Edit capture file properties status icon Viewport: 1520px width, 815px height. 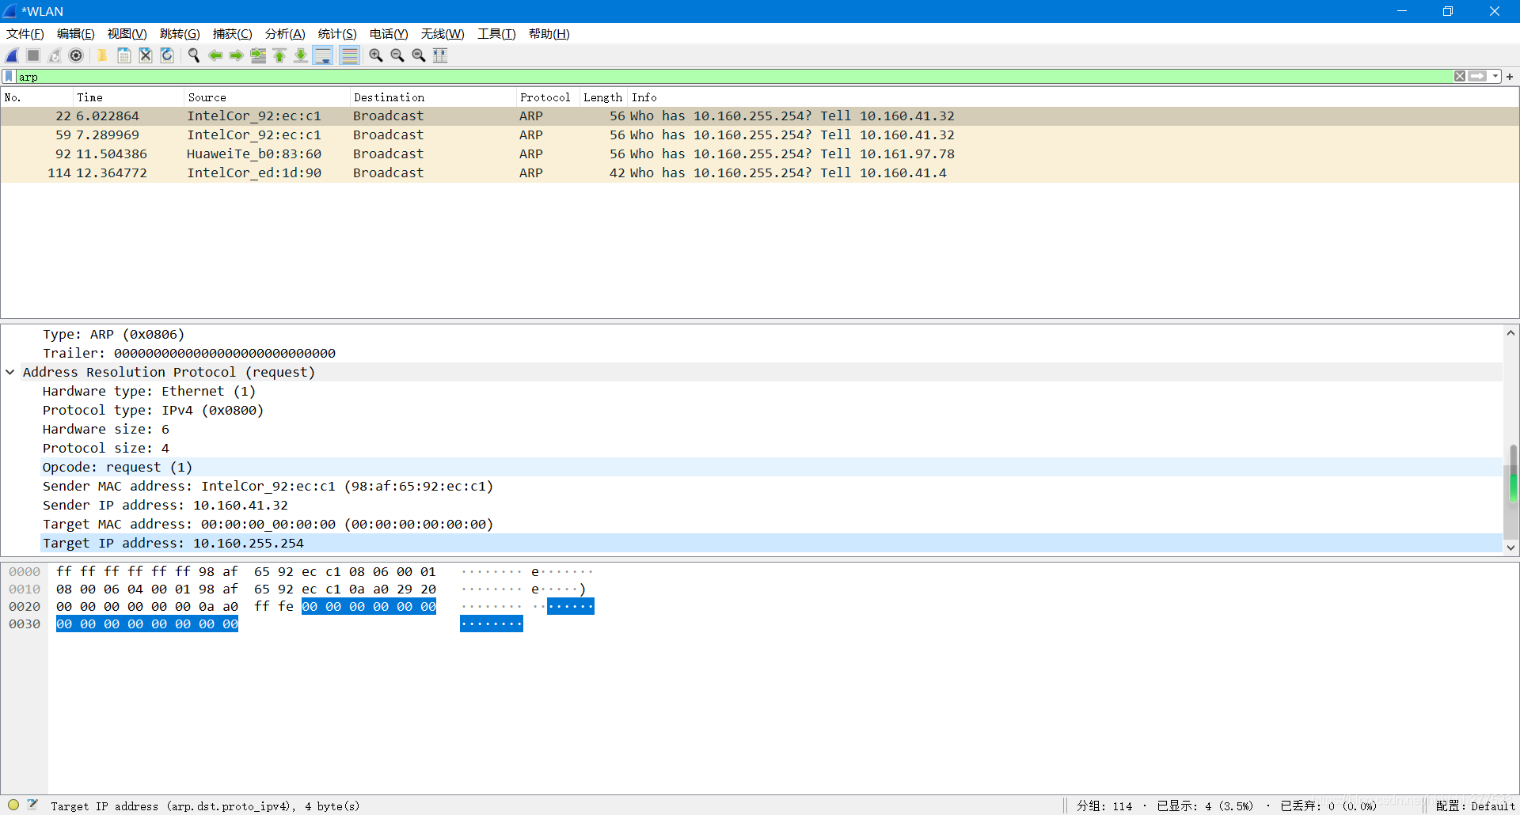pos(32,806)
